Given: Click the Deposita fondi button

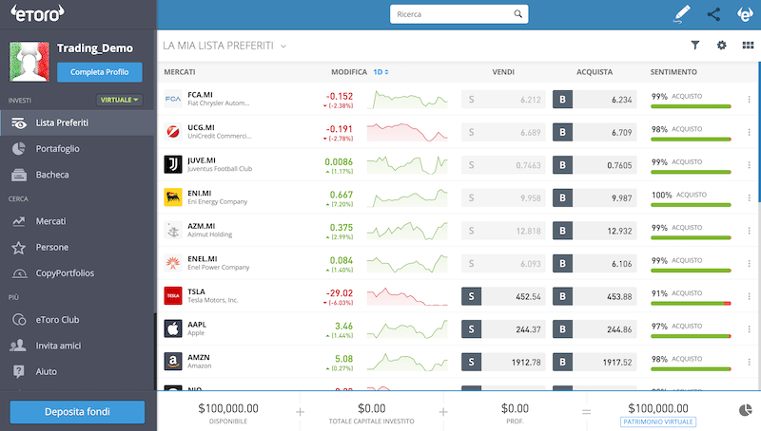Looking at the screenshot, I should [77, 412].
